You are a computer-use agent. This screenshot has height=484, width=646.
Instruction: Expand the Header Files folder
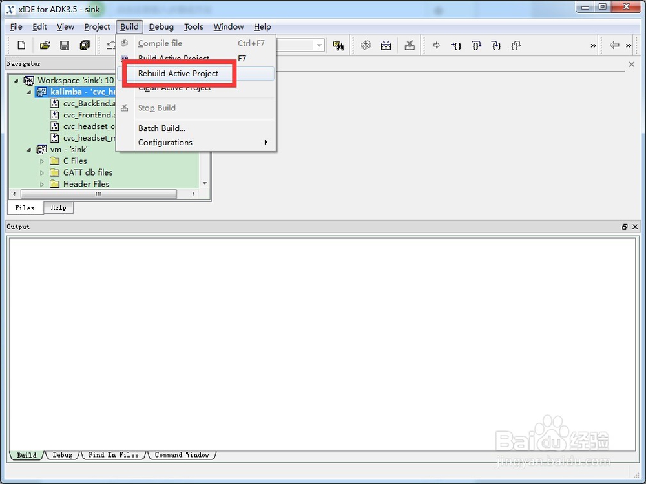[41, 185]
